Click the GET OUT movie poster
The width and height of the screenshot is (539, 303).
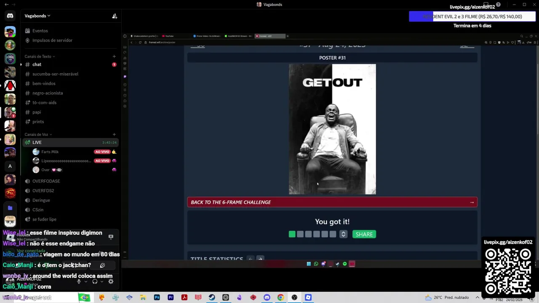tap(332, 129)
